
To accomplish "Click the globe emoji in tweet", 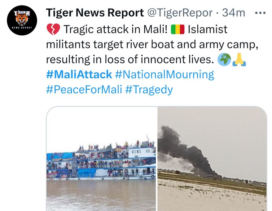I will tap(224, 60).
